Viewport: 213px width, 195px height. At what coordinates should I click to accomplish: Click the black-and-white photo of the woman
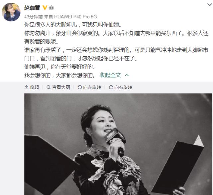(118, 144)
